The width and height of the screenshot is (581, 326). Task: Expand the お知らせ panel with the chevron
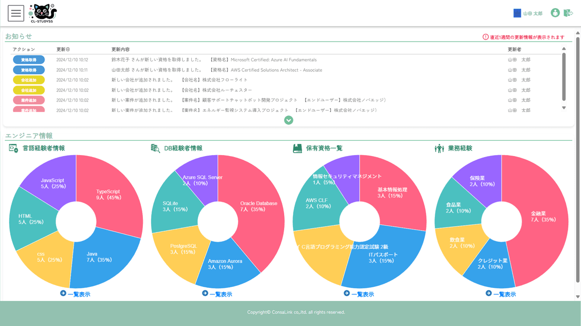[289, 120]
